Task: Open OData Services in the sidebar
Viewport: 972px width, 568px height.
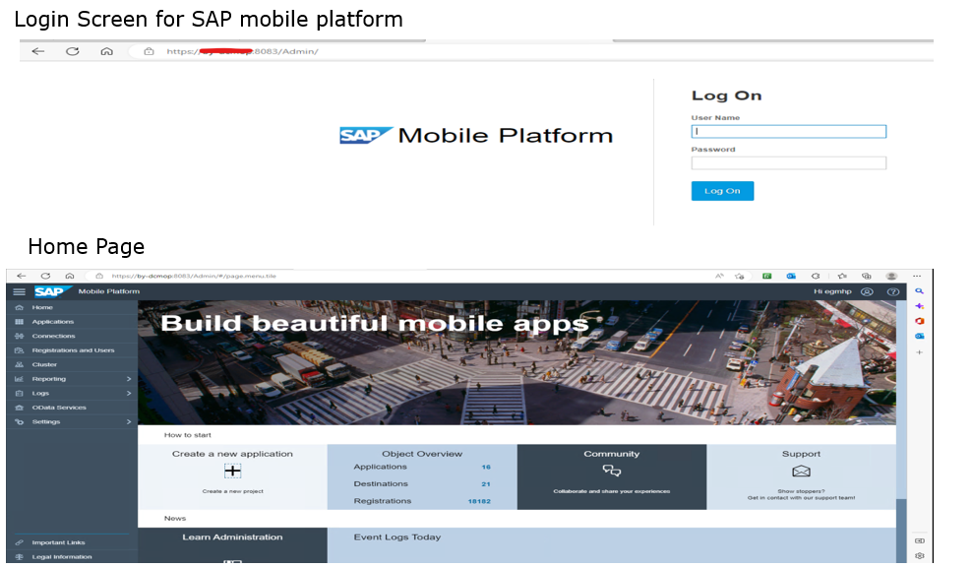Action: [59, 408]
